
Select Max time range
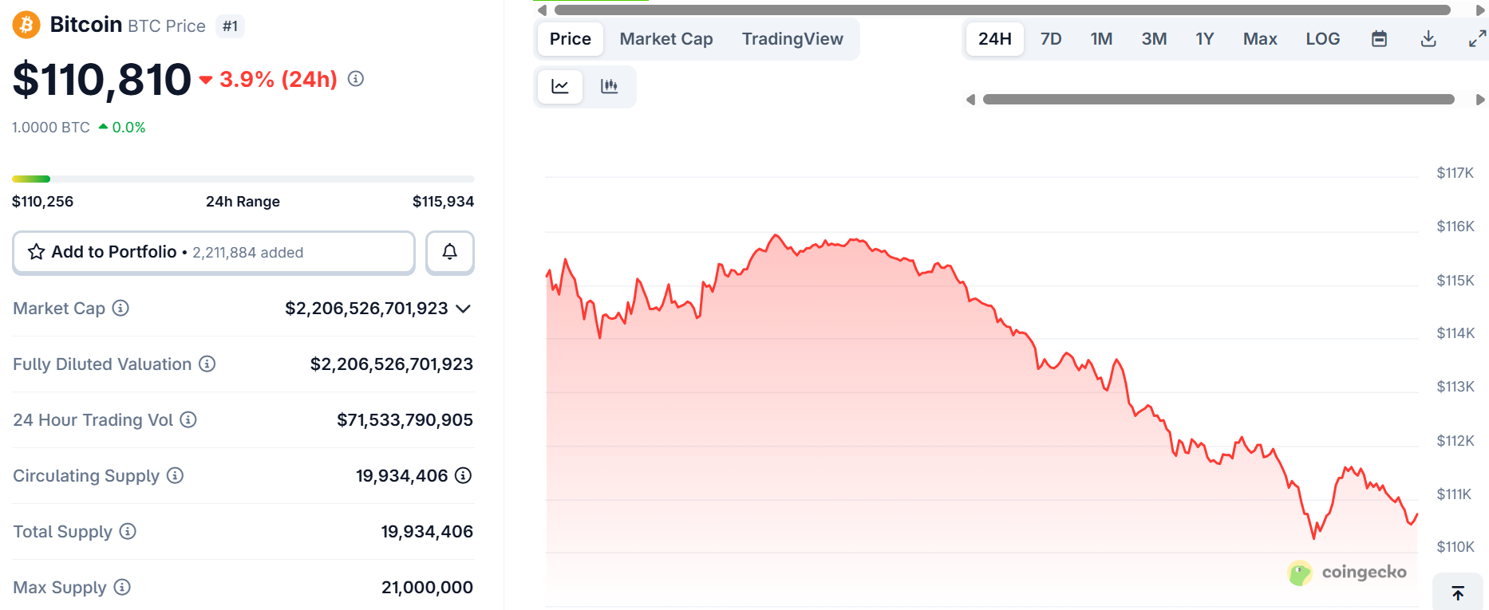click(x=1260, y=39)
